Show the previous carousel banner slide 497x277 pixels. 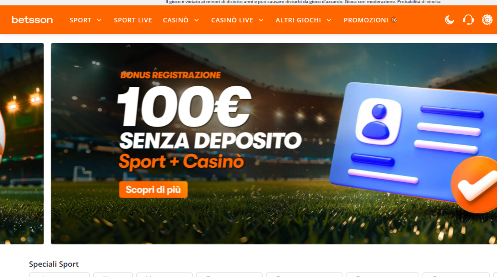click(x=22, y=143)
